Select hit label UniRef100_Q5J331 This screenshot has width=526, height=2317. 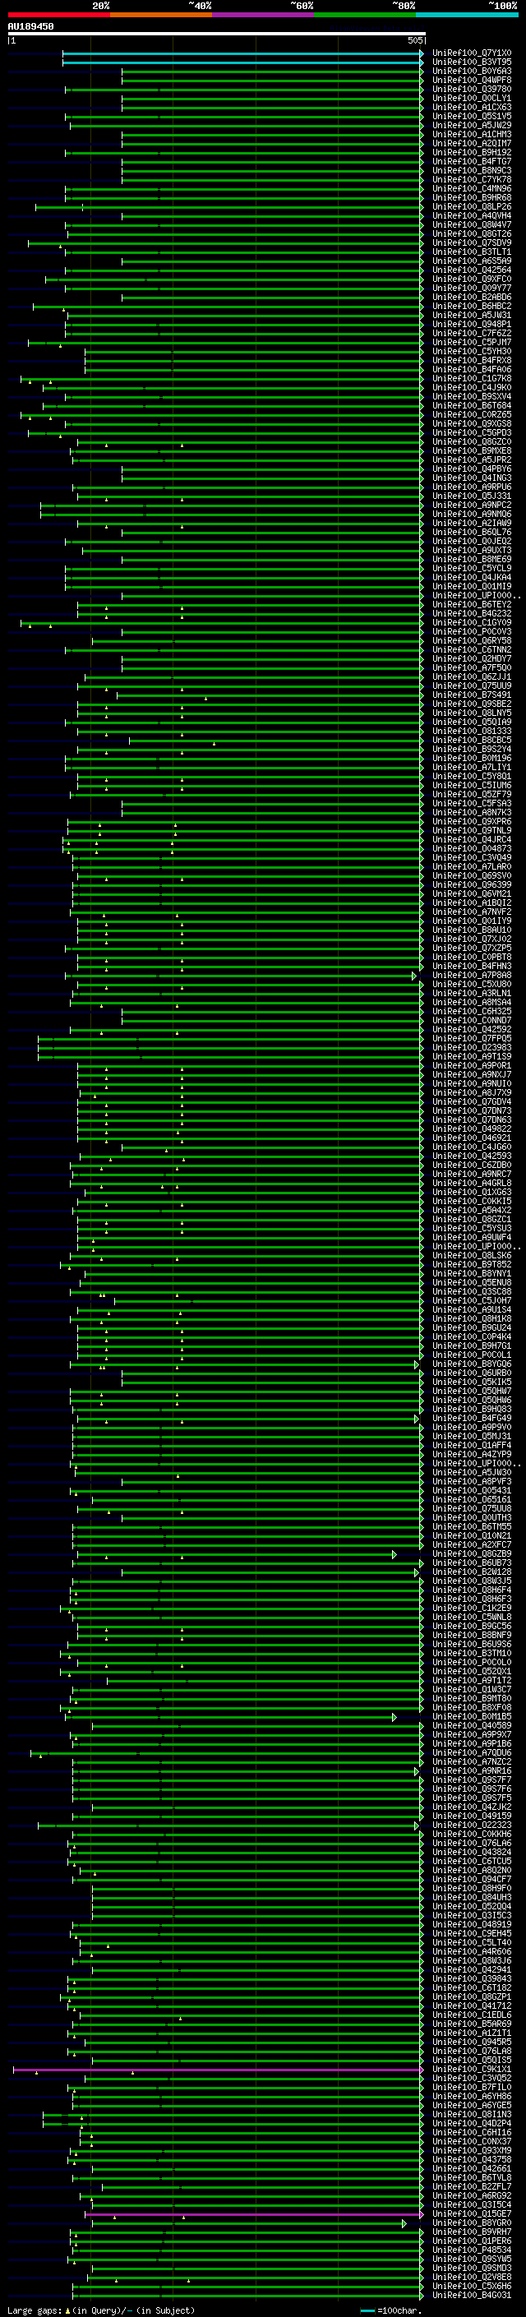click(x=472, y=496)
